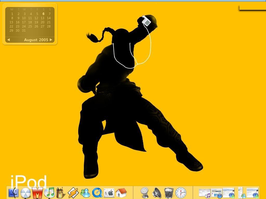The height and width of the screenshot is (199, 266).
Task: Select day 29 in the calendar
Action: click(x=11, y=31)
